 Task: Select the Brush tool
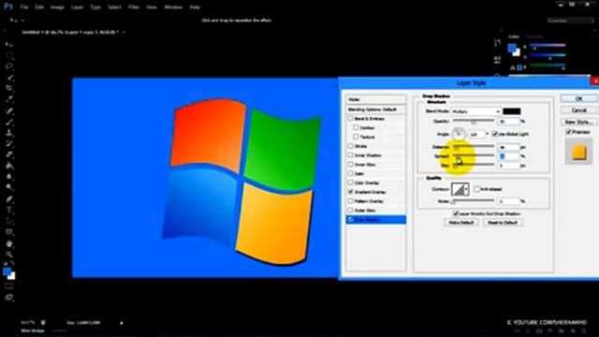pos(8,122)
